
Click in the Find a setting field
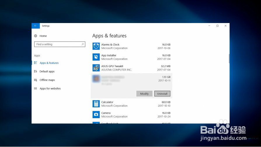coord(60,44)
